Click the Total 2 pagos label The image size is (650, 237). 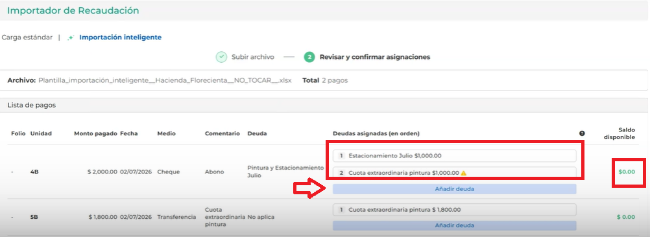coord(325,81)
